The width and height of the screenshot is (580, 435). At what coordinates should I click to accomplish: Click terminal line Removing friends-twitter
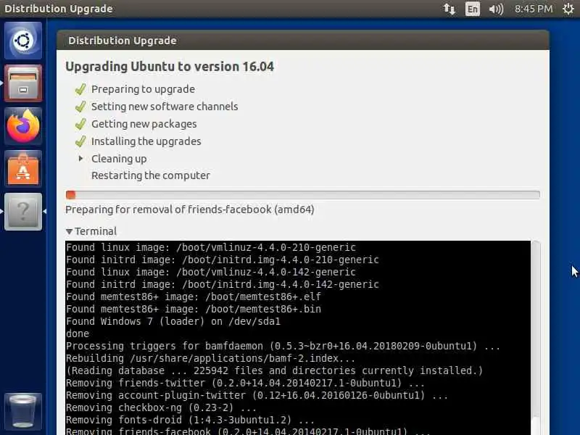pyautogui.click(x=245, y=383)
